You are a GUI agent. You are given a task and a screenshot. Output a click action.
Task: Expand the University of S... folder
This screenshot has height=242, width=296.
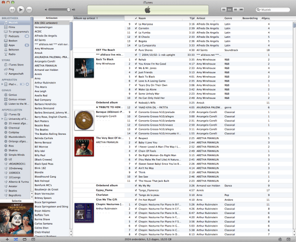[x=2, y=119]
